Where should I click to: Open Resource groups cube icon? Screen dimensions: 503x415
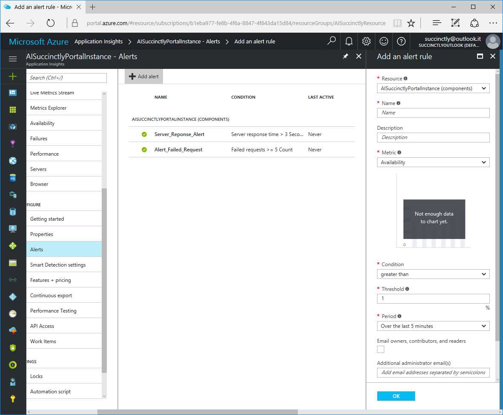coord(13,127)
